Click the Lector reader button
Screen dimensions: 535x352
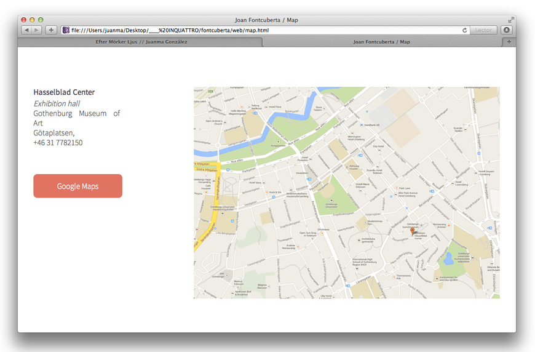point(483,30)
